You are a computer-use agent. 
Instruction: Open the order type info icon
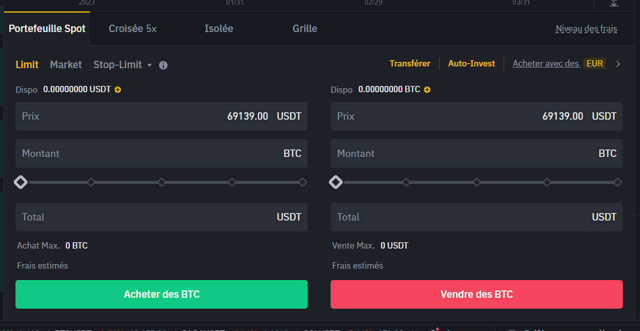[163, 65]
